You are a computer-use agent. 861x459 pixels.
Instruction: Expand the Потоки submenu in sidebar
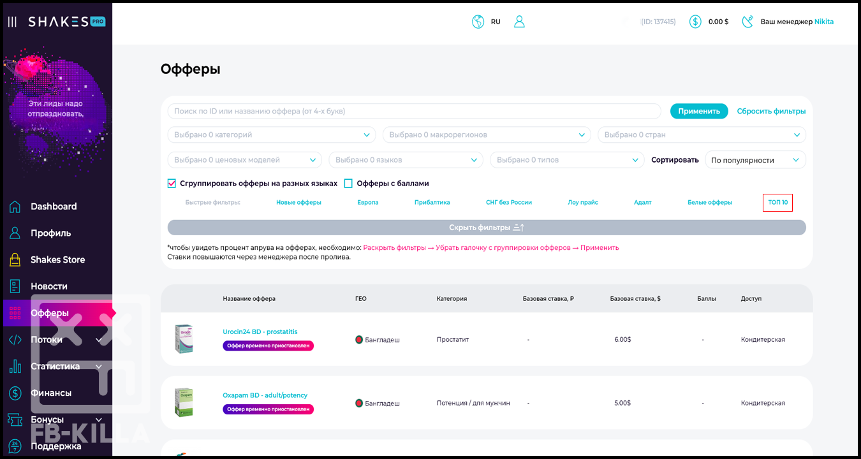click(x=98, y=340)
